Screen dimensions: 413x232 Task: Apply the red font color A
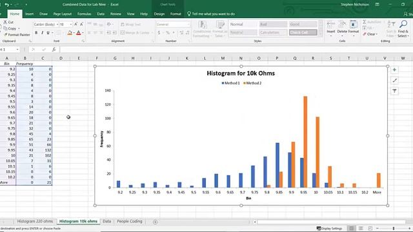point(79,33)
